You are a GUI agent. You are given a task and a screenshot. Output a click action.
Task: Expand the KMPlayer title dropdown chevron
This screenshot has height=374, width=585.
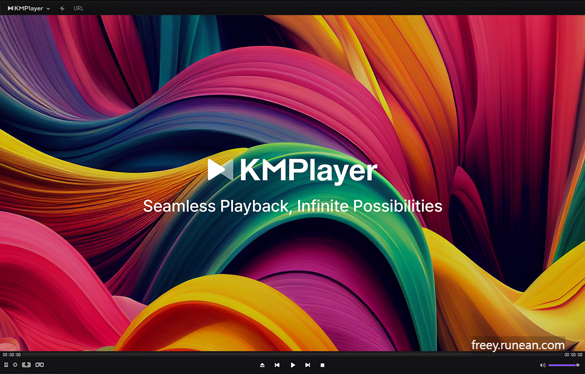point(48,8)
